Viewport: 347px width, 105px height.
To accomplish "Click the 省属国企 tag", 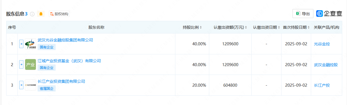I will tap(47, 88).
